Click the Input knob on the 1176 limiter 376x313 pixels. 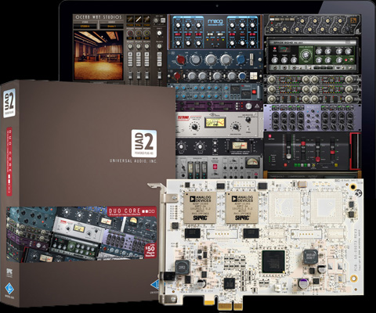click(181, 147)
